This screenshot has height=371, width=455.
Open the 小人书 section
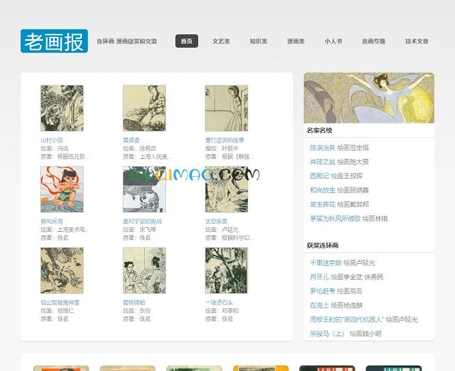pos(333,41)
